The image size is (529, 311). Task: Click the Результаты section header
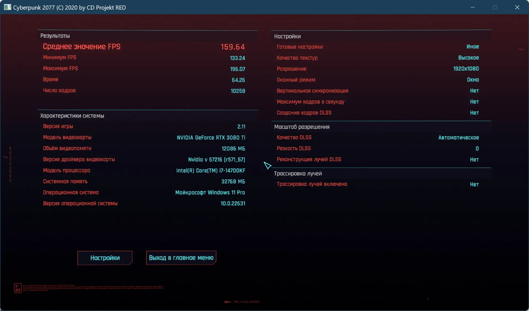coord(55,36)
